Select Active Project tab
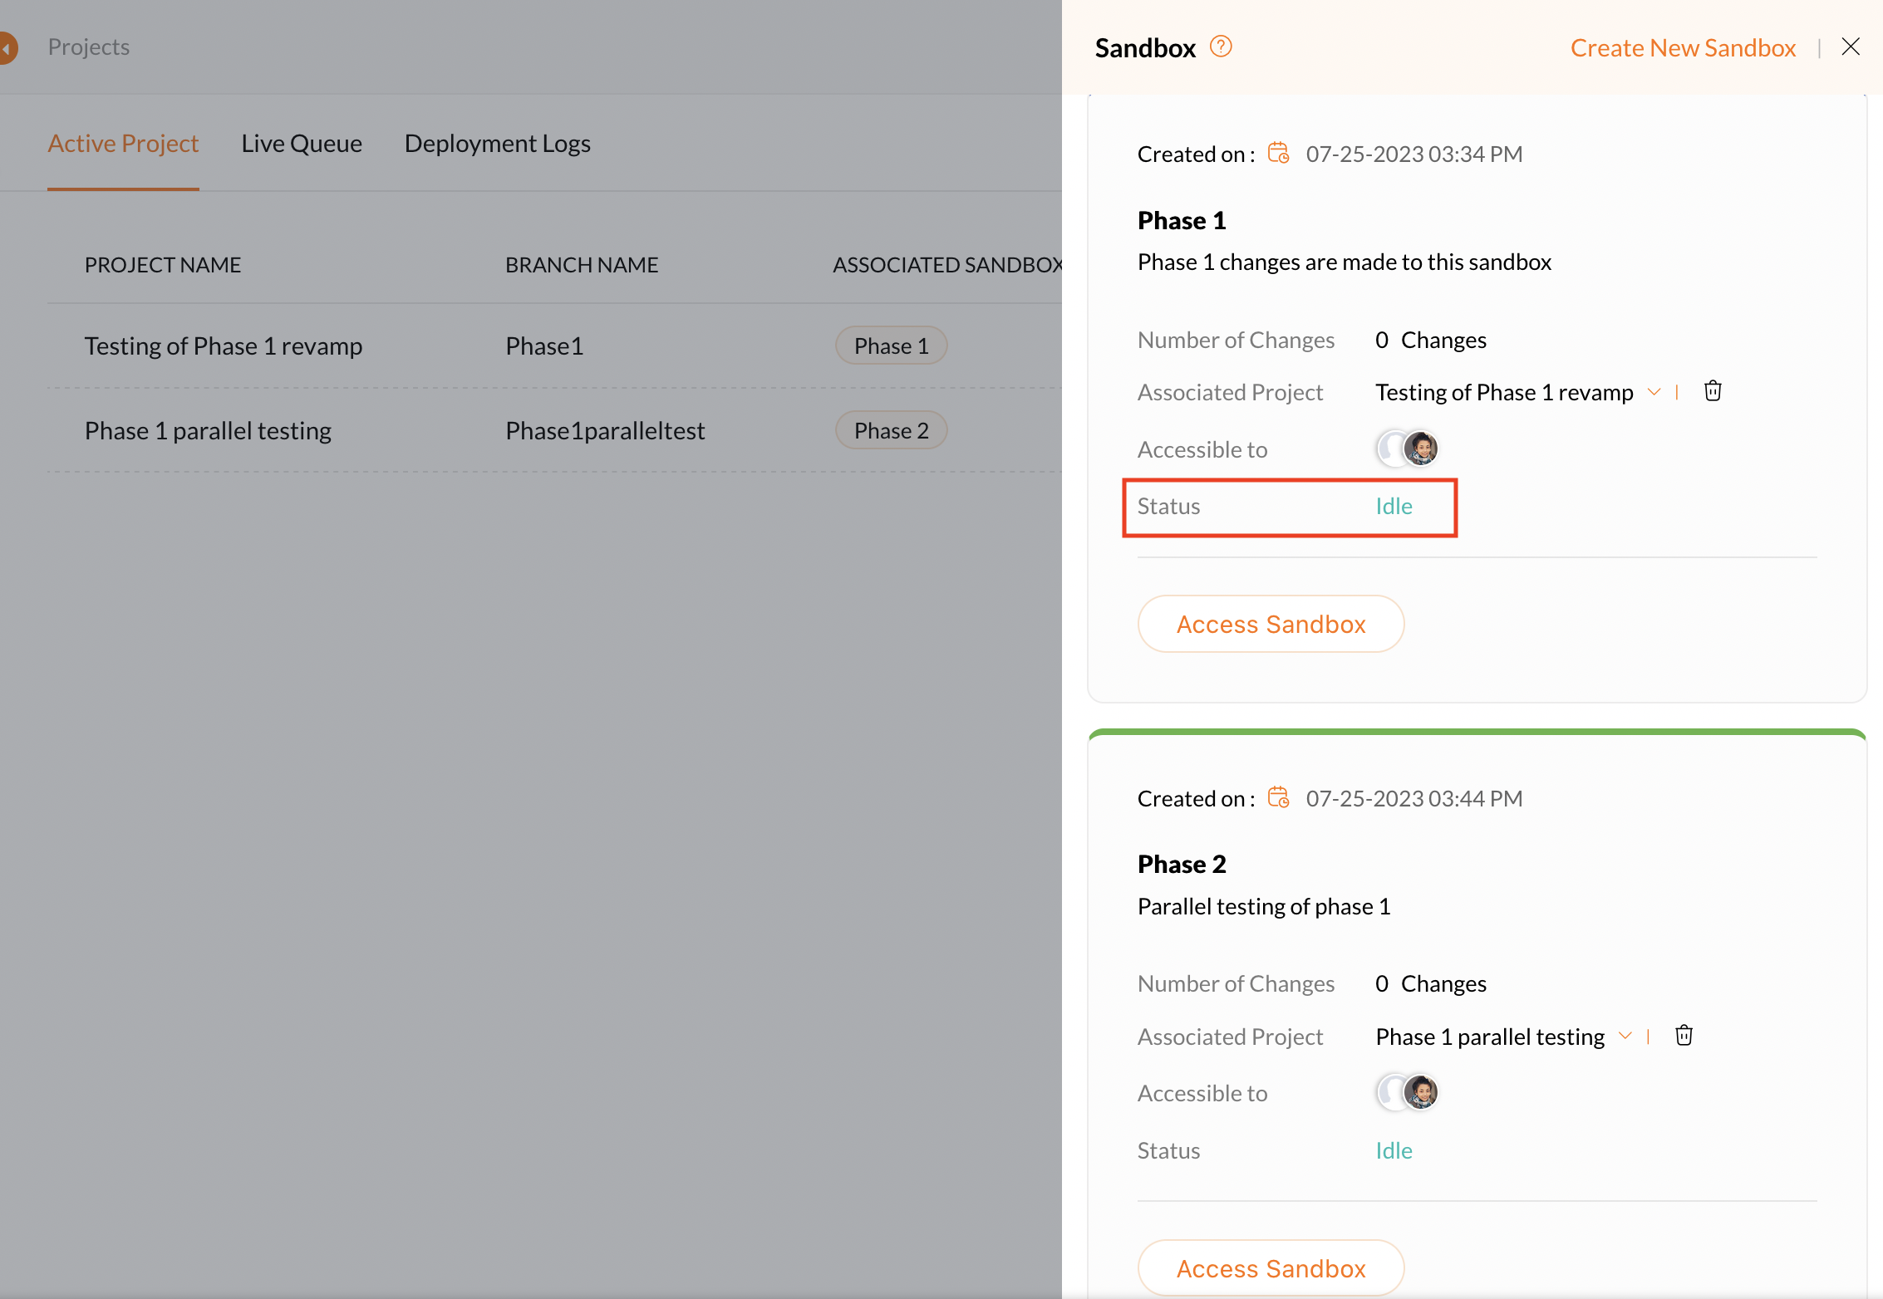The width and height of the screenshot is (1883, 1299). click(123, 144)
